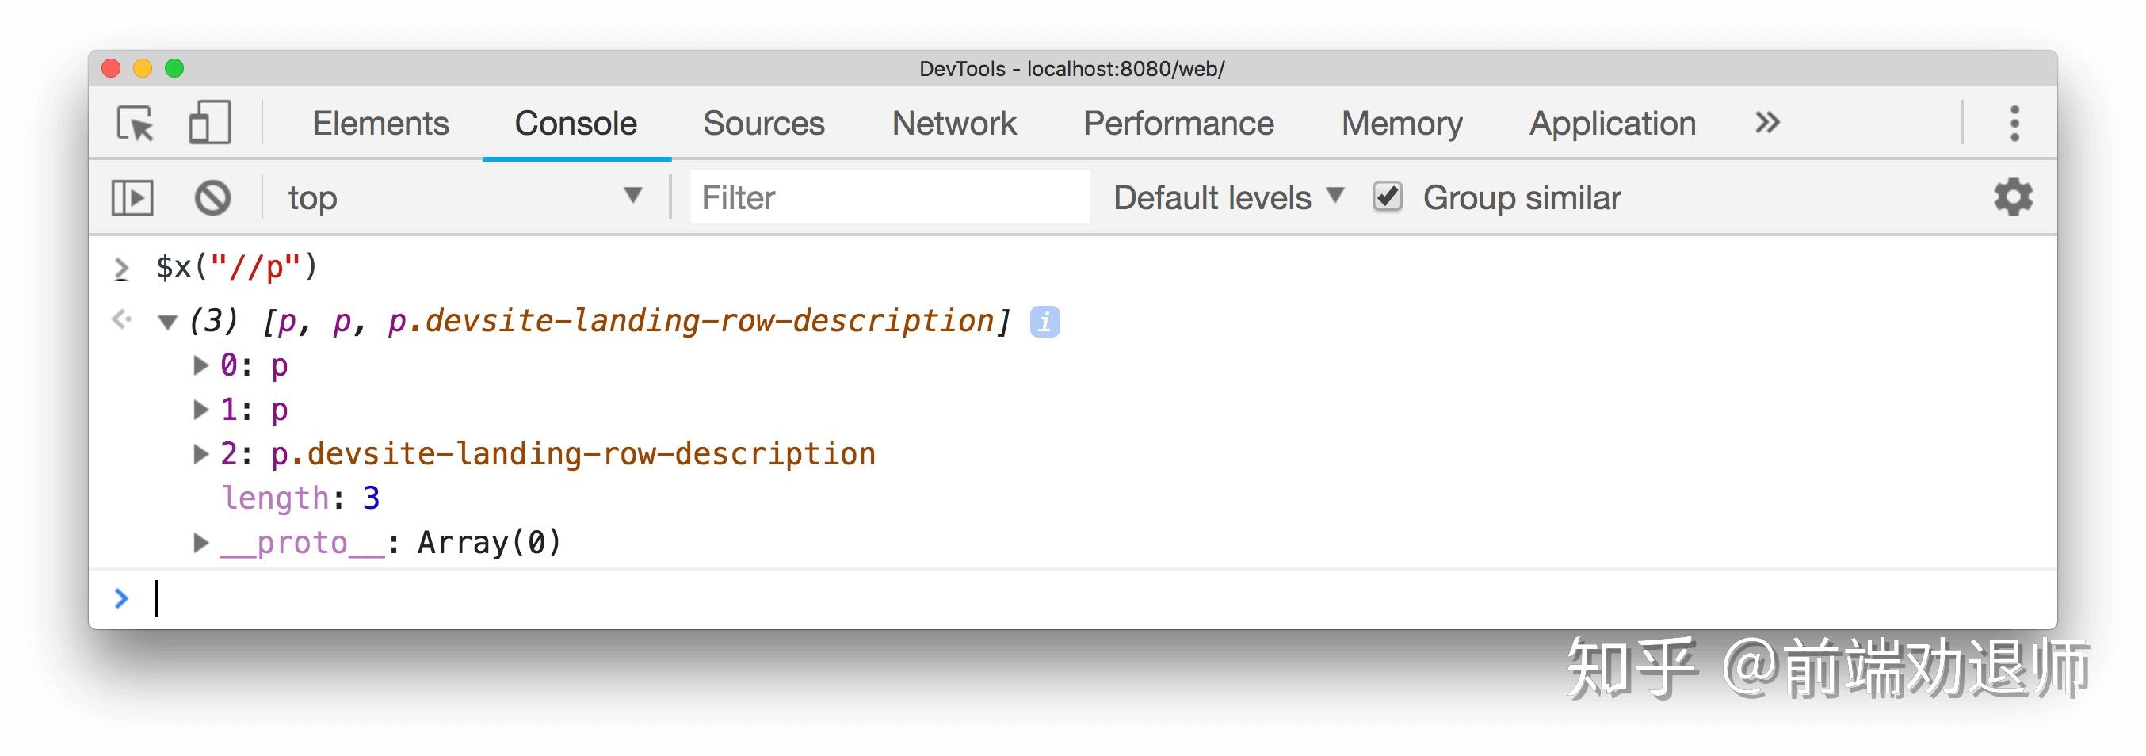Click the Filter input field
This screenshot has width=2146, height=756.
pos(889,197)
